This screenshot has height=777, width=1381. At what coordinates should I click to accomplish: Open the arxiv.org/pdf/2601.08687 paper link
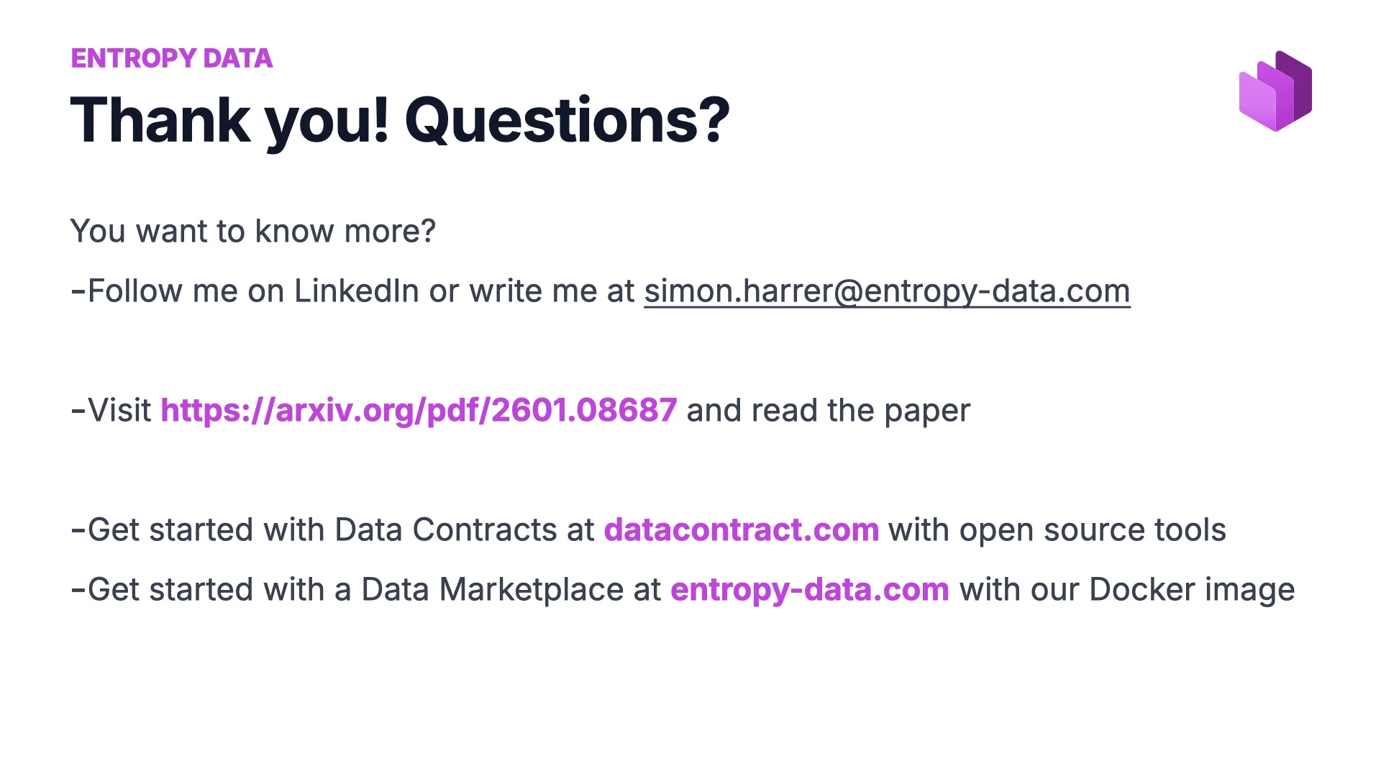419,411
